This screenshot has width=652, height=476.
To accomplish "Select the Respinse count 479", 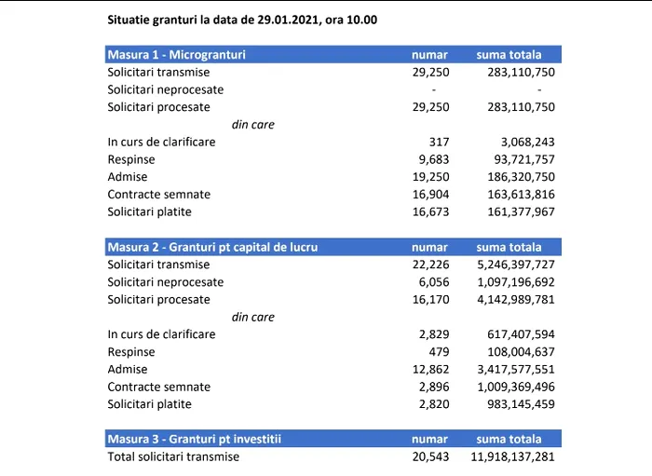I will pyautogui.click(x=439, y=352).
